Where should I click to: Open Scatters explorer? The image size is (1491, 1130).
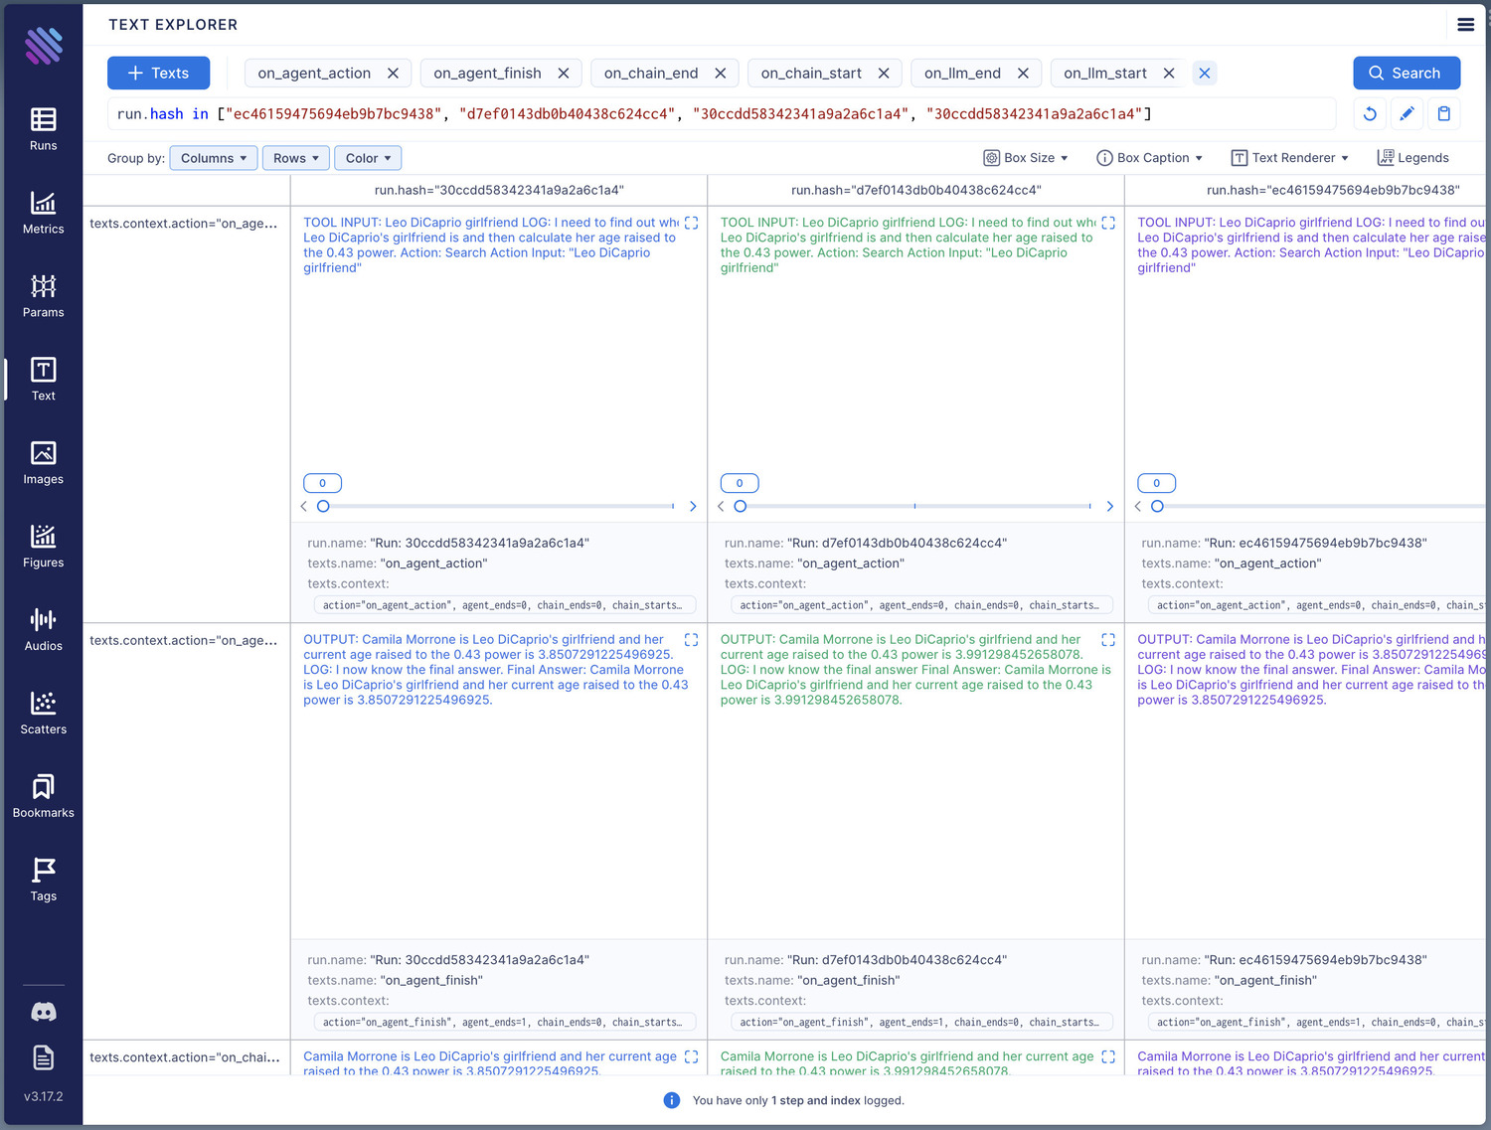(43, 715)
